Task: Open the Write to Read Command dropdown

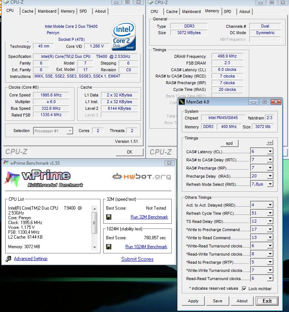Action: 270,237
